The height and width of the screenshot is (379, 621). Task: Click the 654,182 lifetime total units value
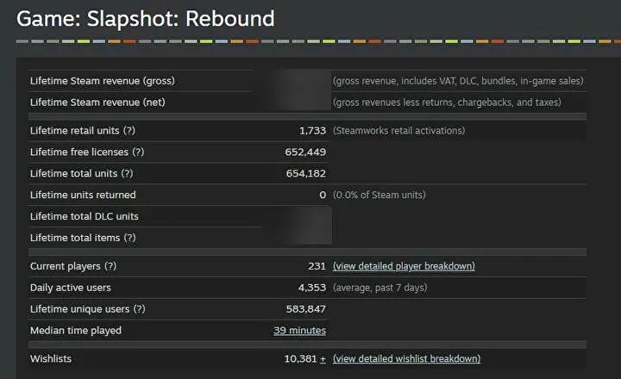305,173
